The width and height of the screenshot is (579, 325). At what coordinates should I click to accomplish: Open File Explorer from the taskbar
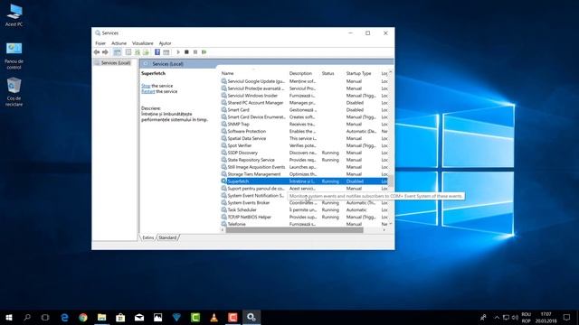tap(102, 317)
